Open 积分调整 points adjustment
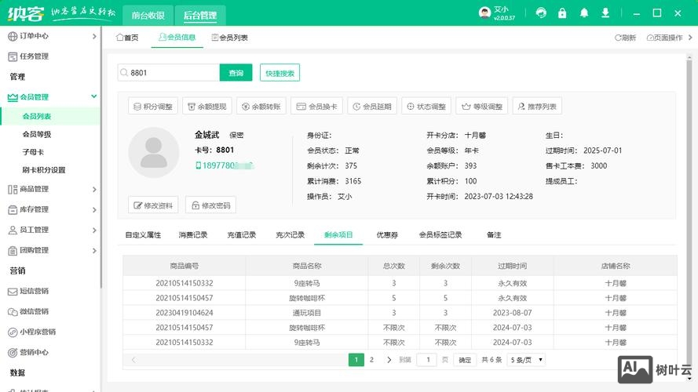 (153, 106)
